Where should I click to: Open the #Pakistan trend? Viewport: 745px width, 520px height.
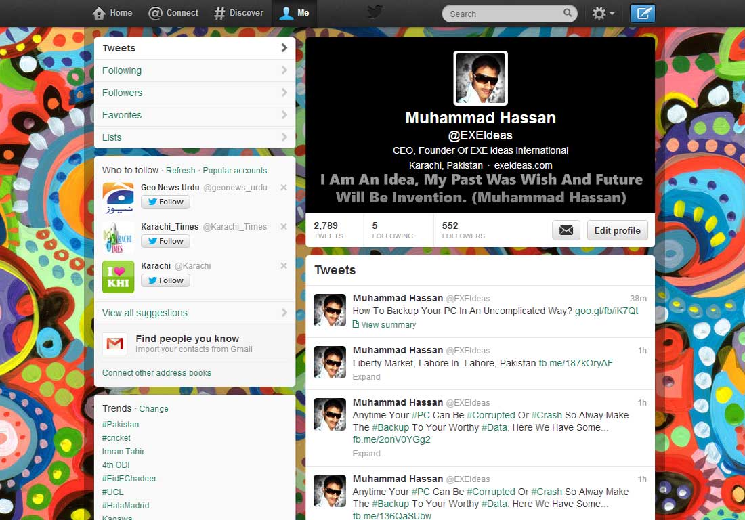tap(121, 424)
